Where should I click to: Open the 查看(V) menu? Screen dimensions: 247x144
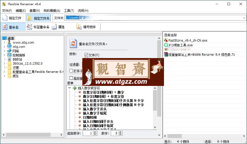[x=35, y=11]
